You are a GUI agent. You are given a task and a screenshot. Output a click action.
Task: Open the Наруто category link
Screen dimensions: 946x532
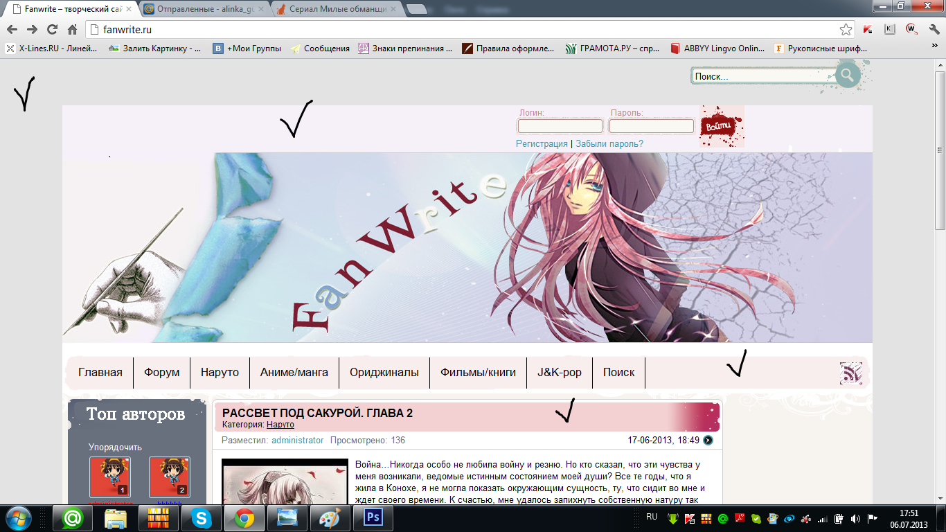(x=280, y=425)
